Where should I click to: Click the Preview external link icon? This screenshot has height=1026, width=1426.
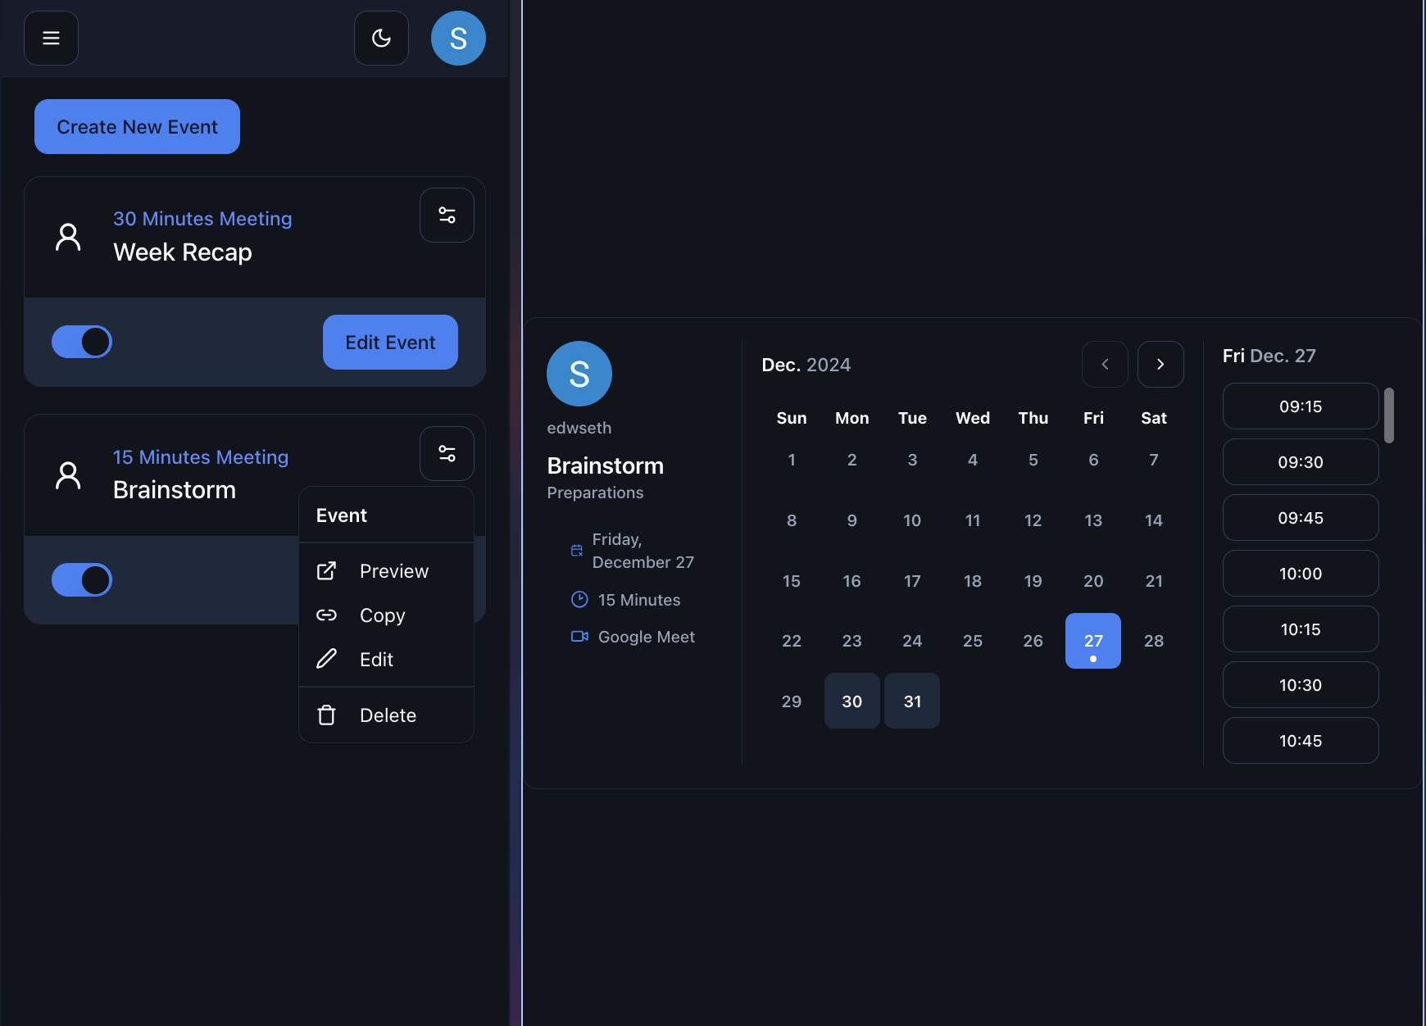pos(326,571)
